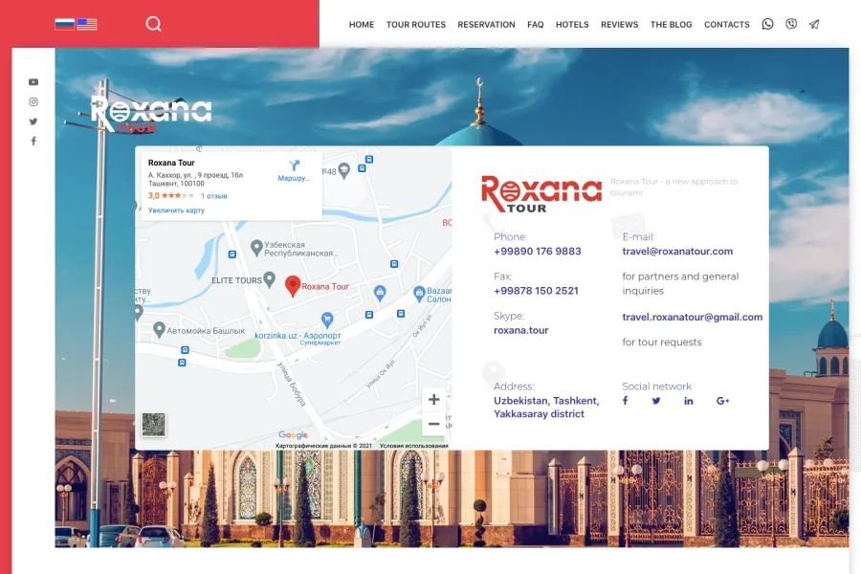
Task: Click the white Roxana Tour logo
Action: tap(150, 114)
